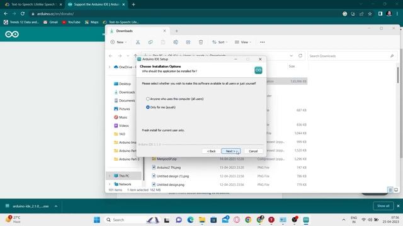The height and width of the screenshot is (226, 403).
Task: Click Show all downloads button
Action: pos(383,206)
